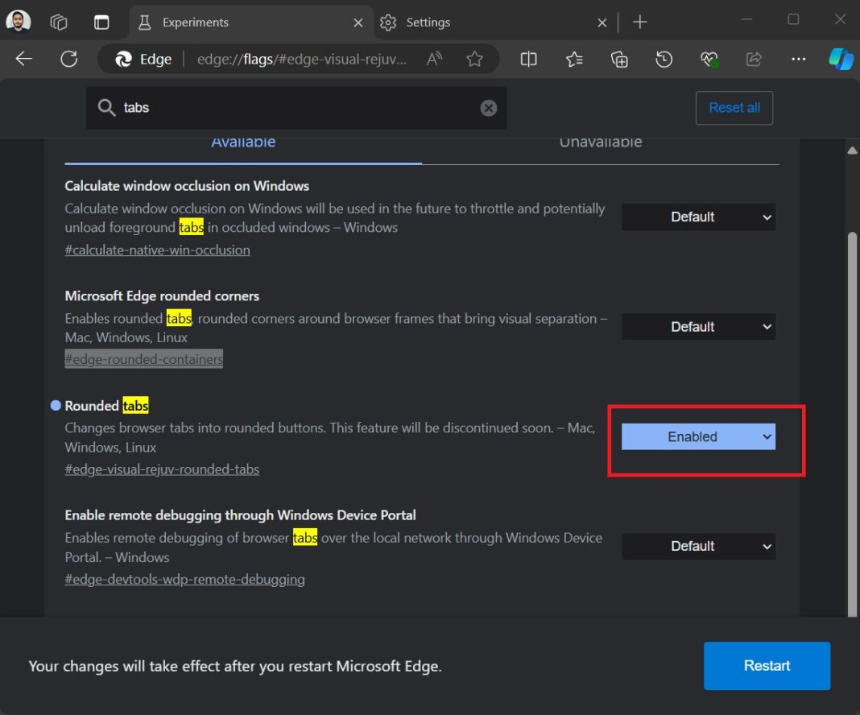Switch to the Settings browser tab
Image resolution: width=860 pixels, height=715 pixels.
[x=427, y=22]
